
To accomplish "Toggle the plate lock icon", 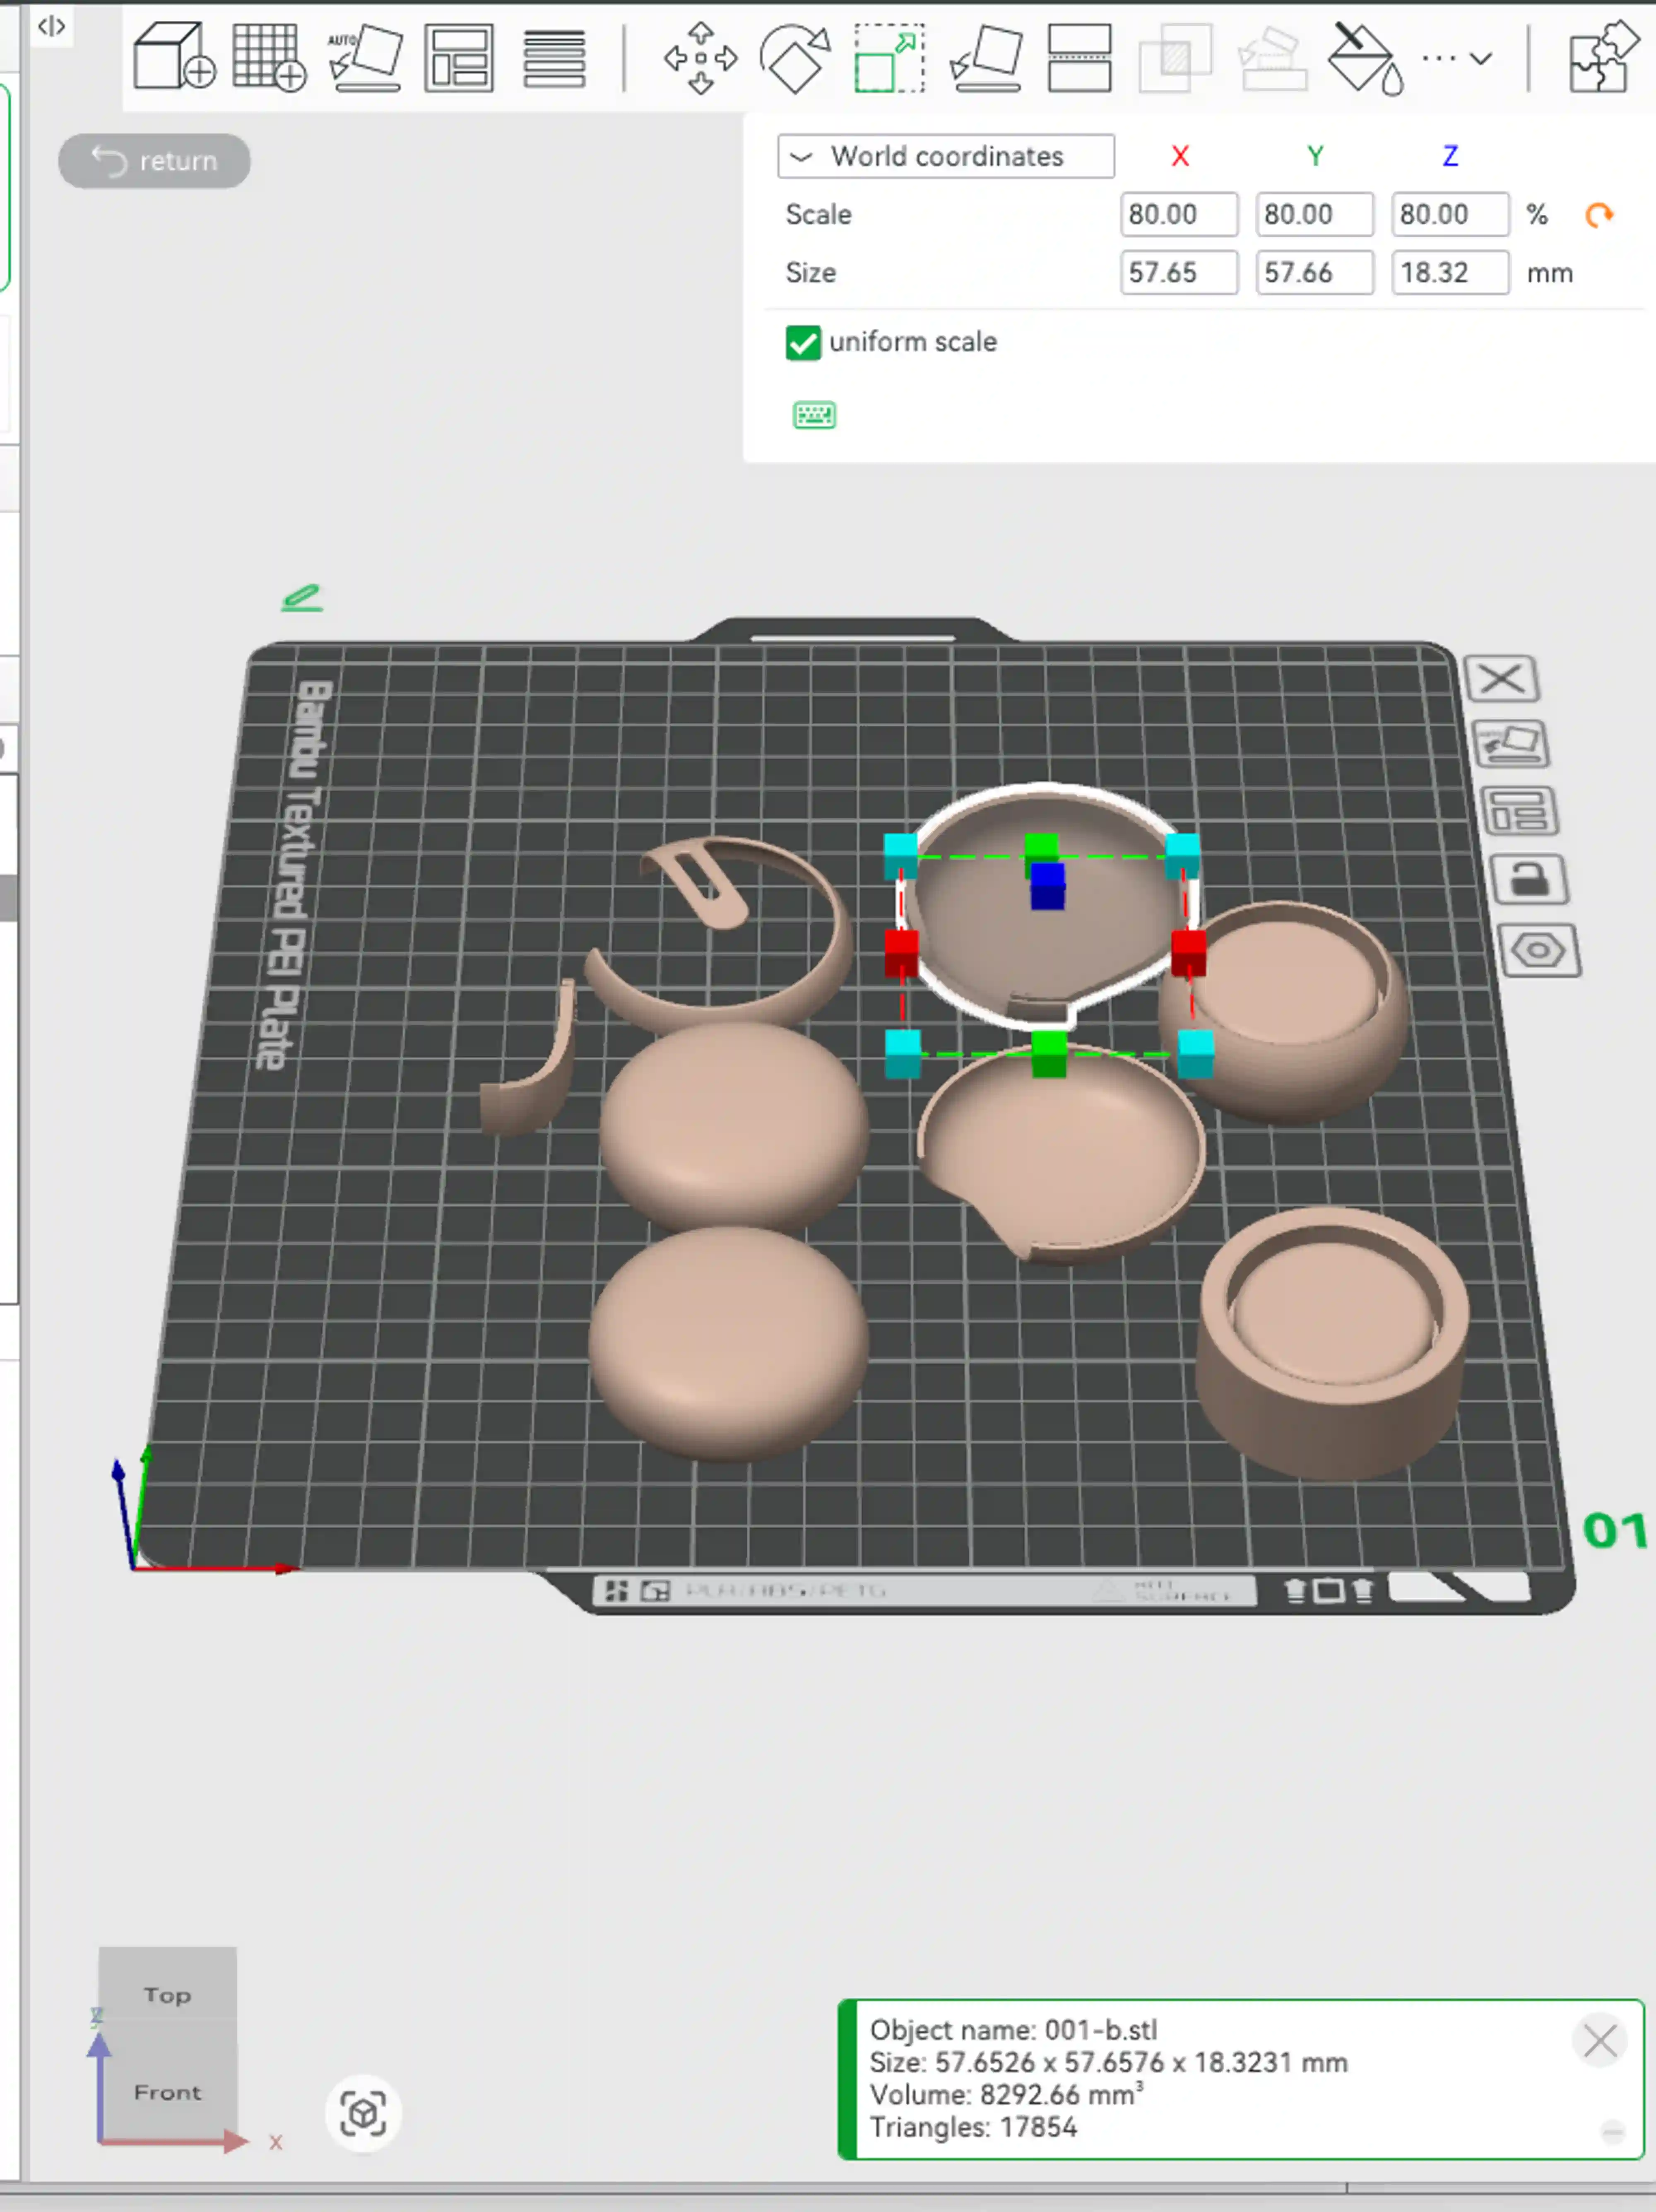I will tap(1529, 880).
